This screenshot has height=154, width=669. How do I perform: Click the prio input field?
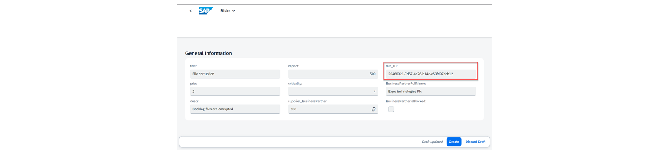[235, 91]
